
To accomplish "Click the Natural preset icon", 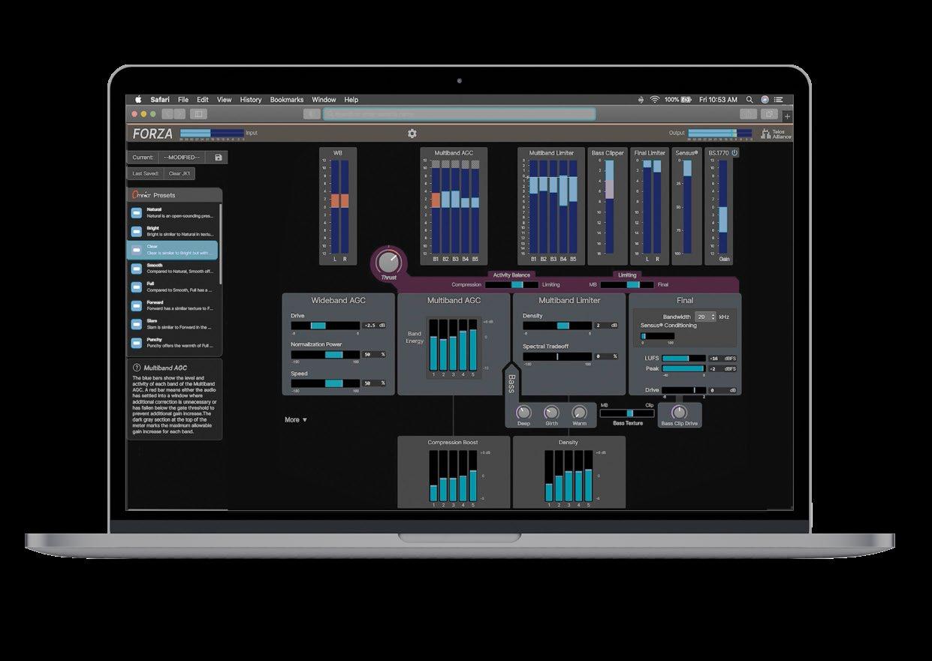I will point(137,212).
